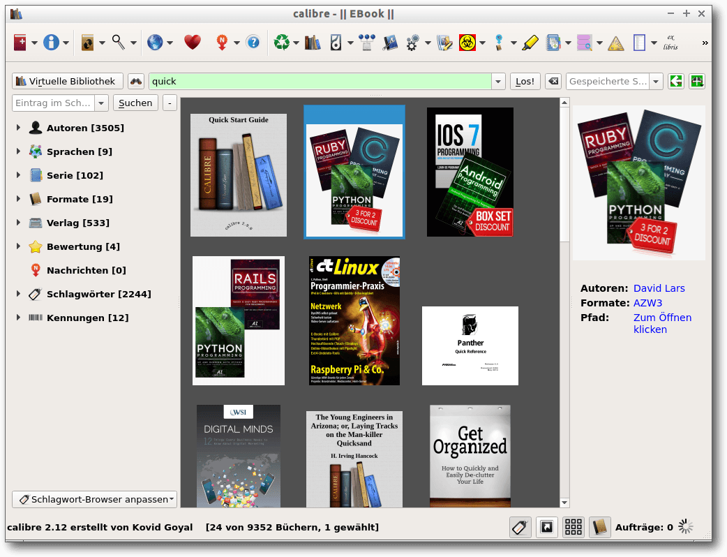Image resolution: width=727 pixels, height=557 pixels.
Task: Click the Add books red book icon
Action: 20,43
